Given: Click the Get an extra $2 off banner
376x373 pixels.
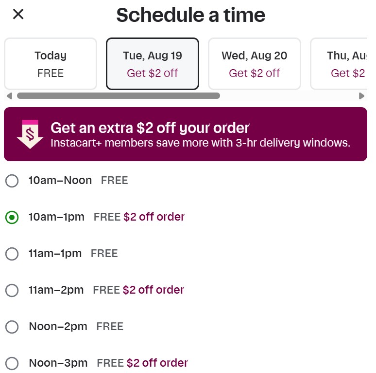Looking at the screenshot, I should [x=186, y=134].
